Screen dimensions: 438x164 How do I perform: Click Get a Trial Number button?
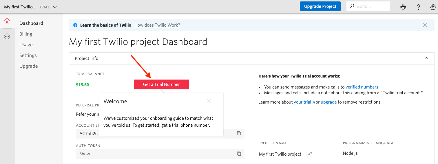161,84
